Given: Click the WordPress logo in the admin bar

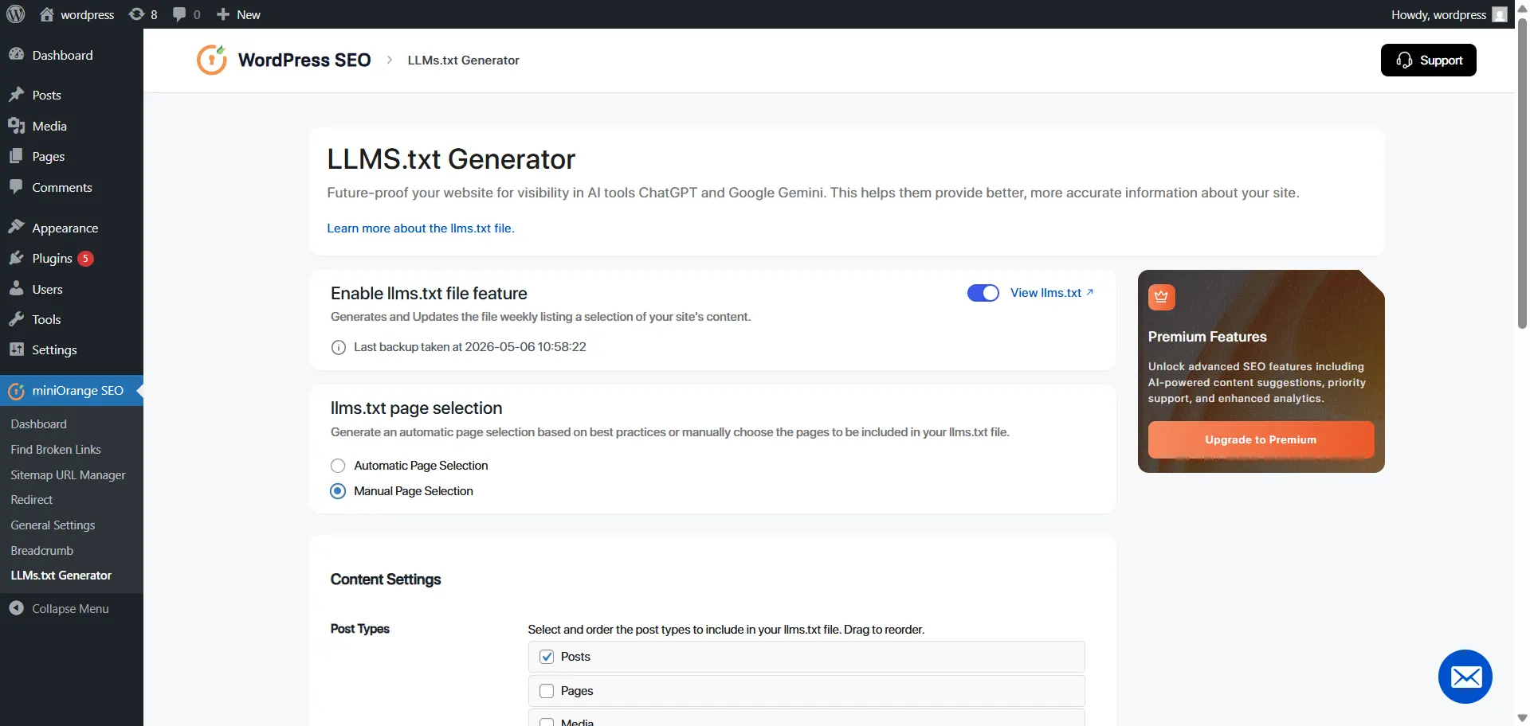Looking at the screenshot, I should point(16,14).
